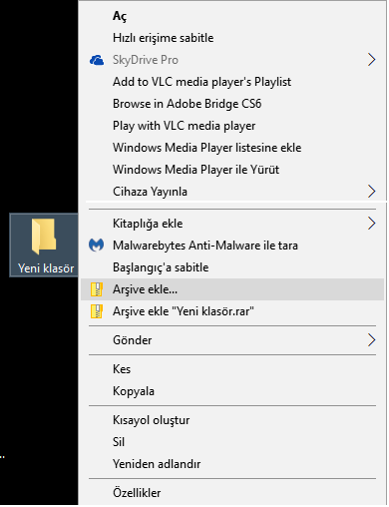Expand the Cihaza Yayınla submenu arrow

click(x=372, y=192)
